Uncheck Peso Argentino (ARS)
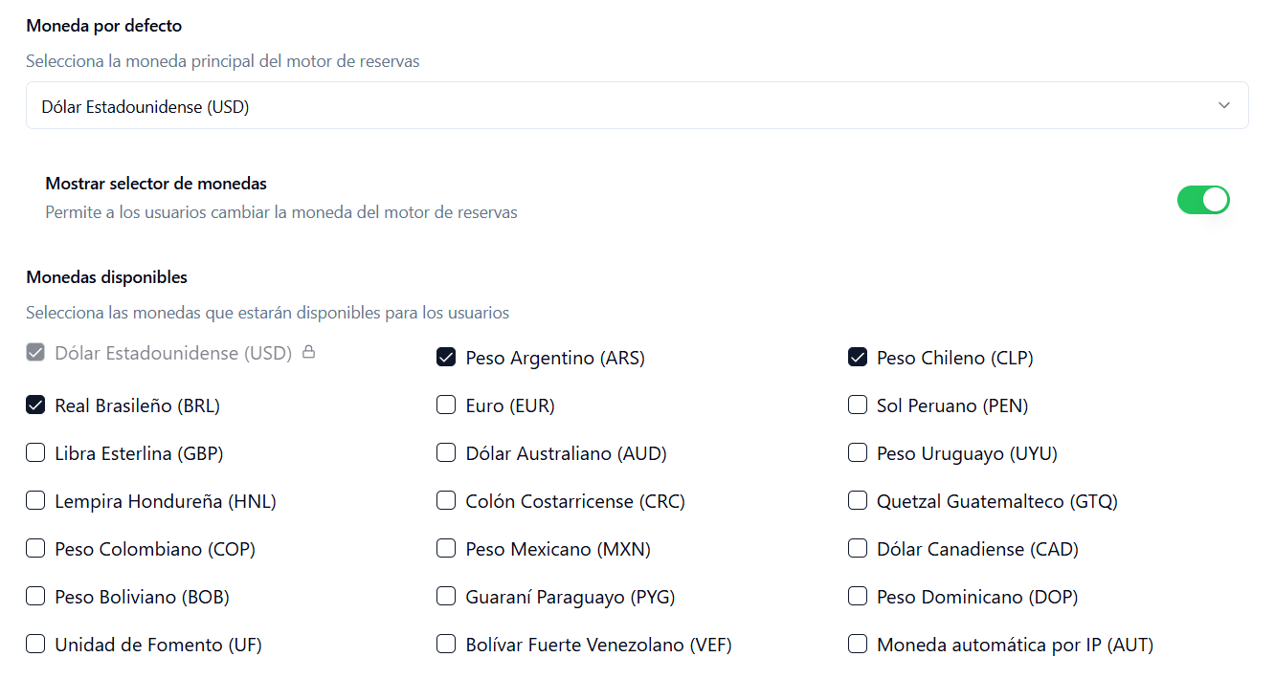1275x679 pixels. (446, 357)
